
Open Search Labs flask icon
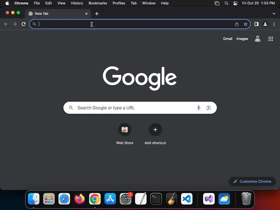[x=258, y=39]
